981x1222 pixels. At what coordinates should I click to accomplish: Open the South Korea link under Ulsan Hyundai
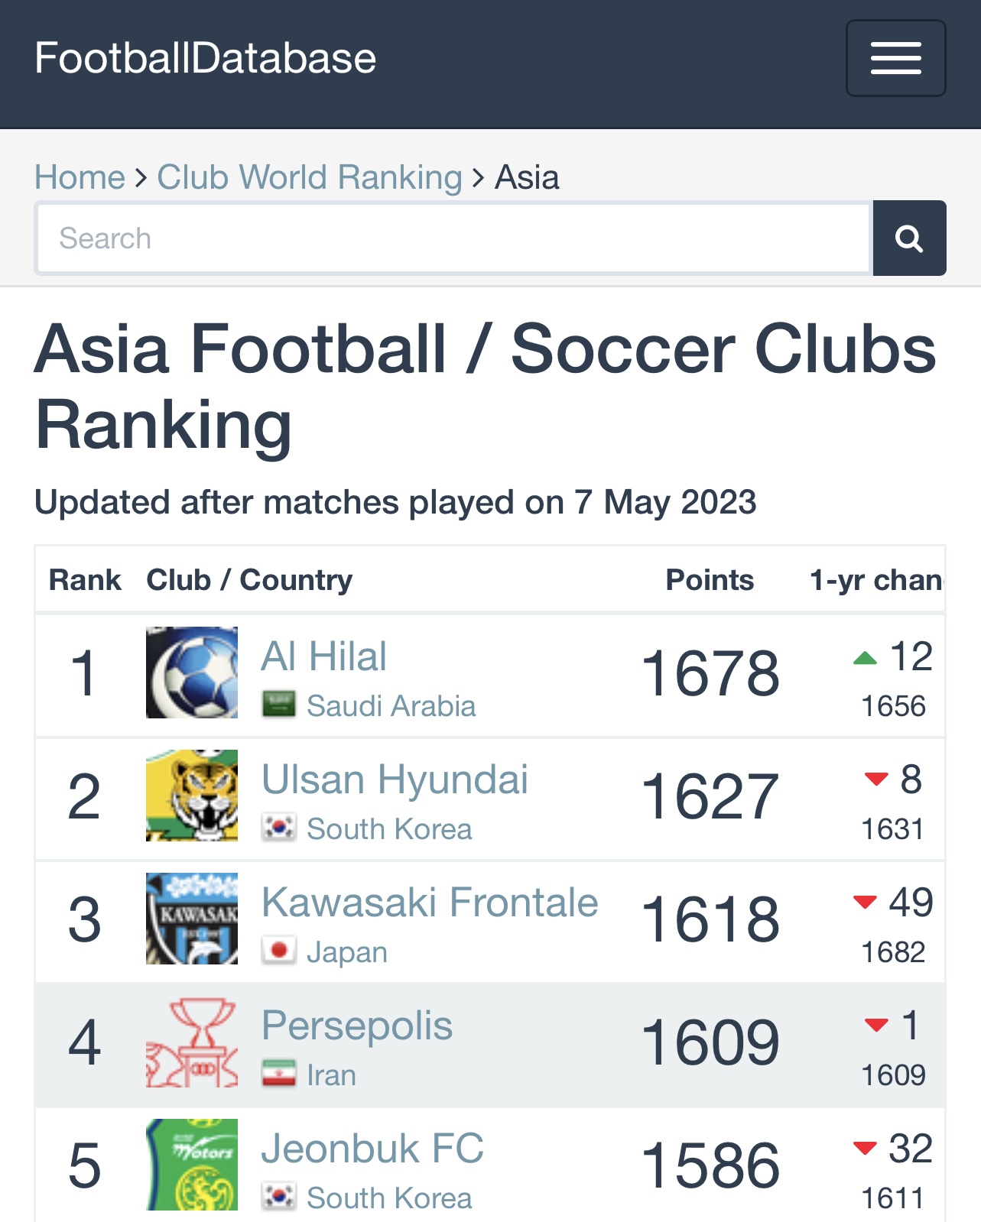pos(389,829)
